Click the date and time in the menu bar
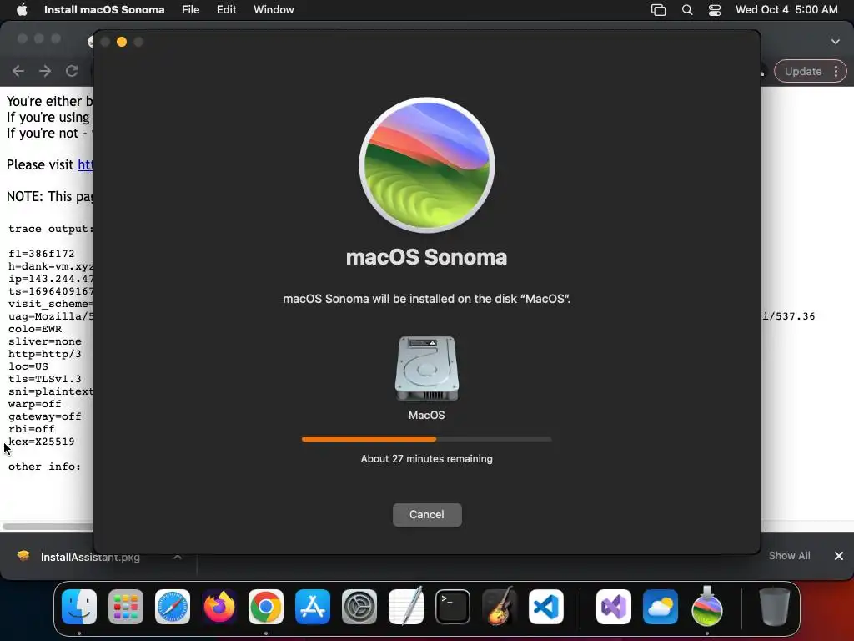 click(786, 9)
